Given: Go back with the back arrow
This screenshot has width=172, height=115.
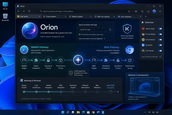Looking at the screenshot, I should 19,11.
